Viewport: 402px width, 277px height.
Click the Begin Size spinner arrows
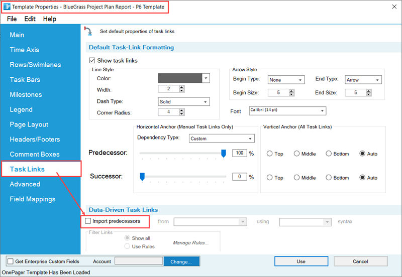click(x=291, y=92)
